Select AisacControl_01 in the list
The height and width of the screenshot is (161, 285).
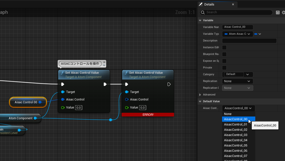pos(239,124)
